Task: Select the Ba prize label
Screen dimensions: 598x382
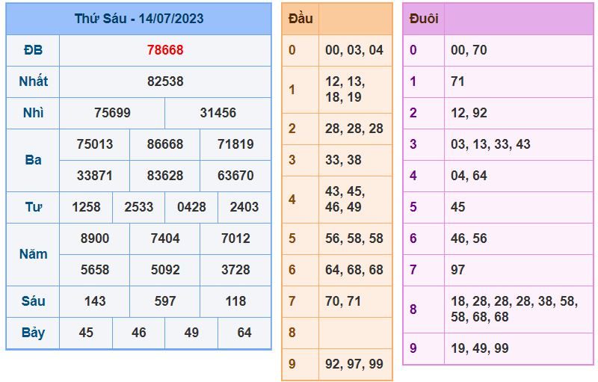Action: click(x=33, y=160)
